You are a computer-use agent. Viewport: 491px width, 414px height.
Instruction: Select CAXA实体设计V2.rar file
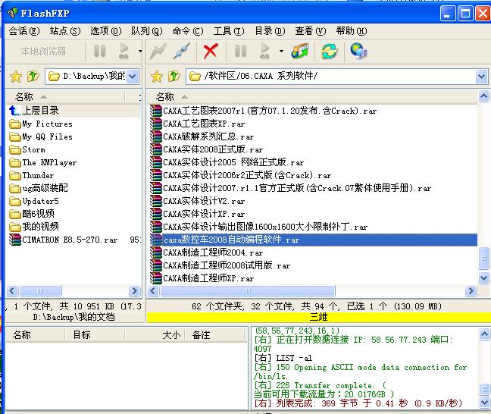point(198,201)
